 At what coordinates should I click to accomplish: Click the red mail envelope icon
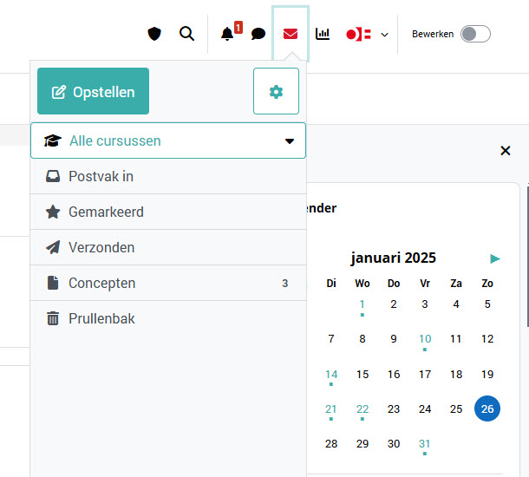[291, 34]
